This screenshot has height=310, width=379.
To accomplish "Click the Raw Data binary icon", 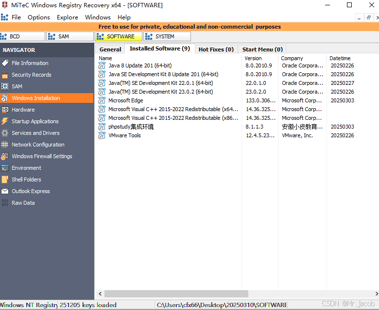I will point(5,203).
